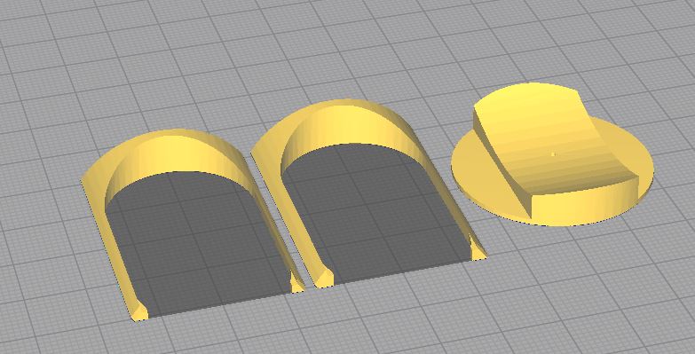Screen dimensions: 695x354
Task: Click front-left foot of the left arch
Action: pos(138,311)
